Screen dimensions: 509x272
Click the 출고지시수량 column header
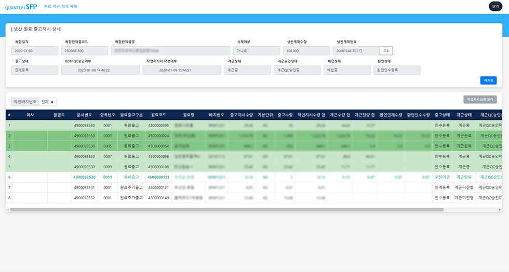[241, 115]
